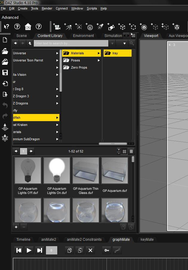
Task: Open the Scripts menu
Action: pos(92,8)
